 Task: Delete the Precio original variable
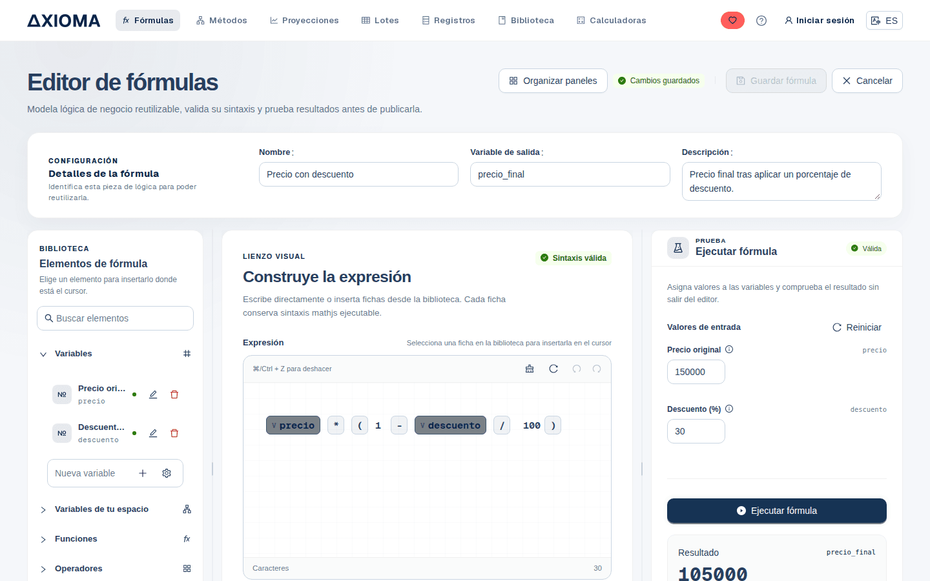click(x=174, y=394)
